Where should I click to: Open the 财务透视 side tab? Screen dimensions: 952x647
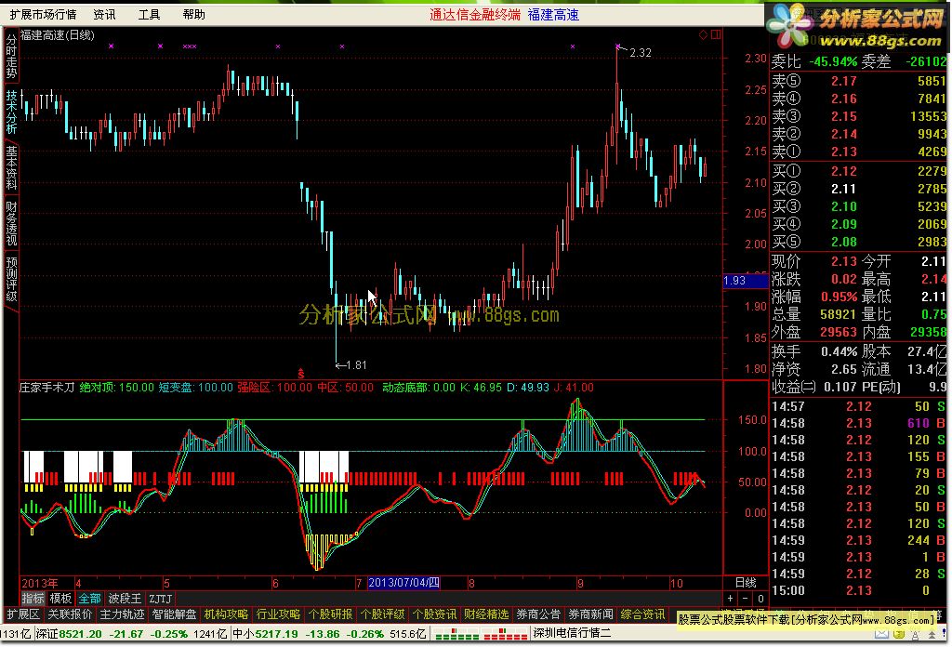click(x=11, y=223)
